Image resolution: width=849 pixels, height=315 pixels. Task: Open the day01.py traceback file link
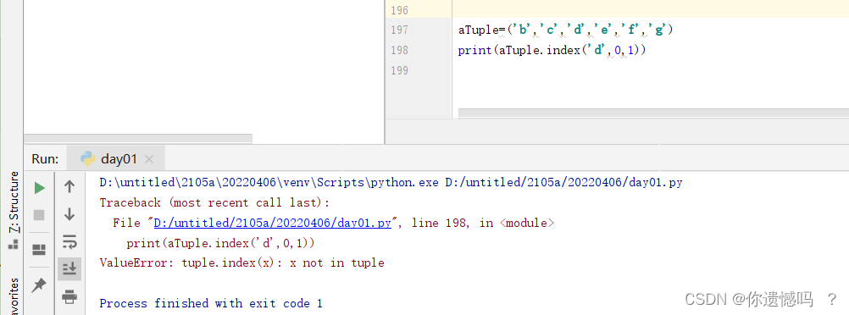click(x=272, y=223)
